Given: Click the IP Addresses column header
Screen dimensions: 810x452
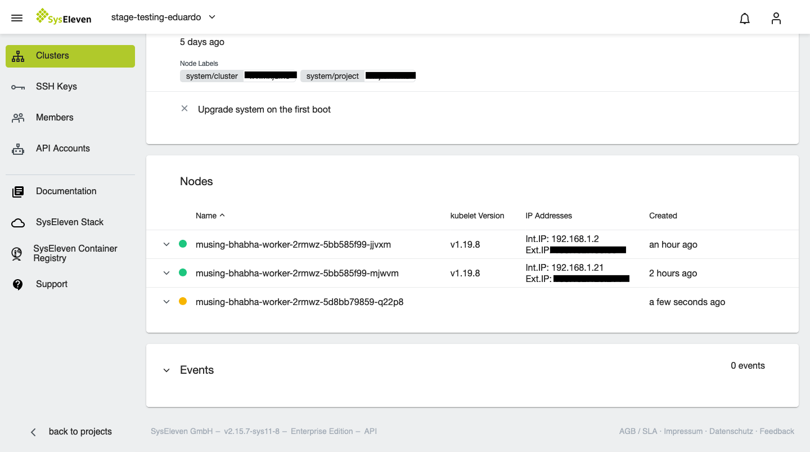Looking at the screenshot, I should [x=548, y=216].
